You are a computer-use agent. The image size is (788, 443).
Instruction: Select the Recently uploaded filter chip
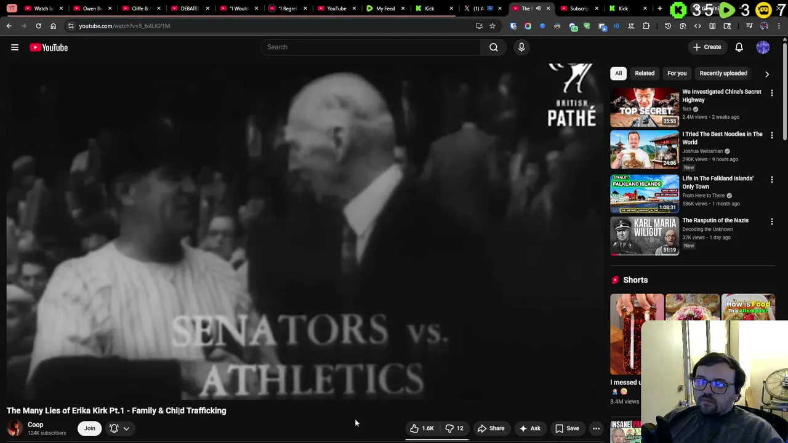[723, 73]
